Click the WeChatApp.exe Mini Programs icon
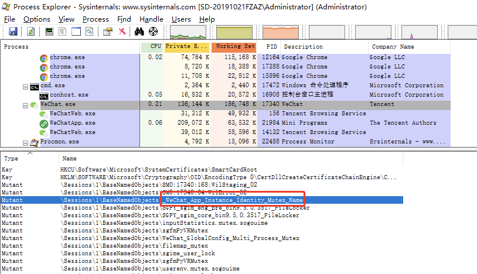477x274 pixels. click(x=44, y=123)
